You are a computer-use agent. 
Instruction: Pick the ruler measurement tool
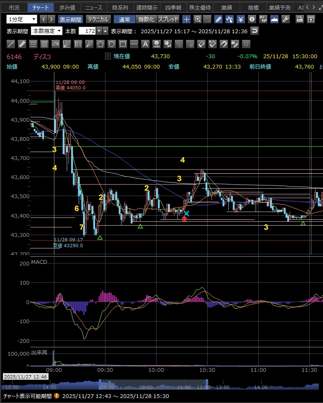(22, 44)
